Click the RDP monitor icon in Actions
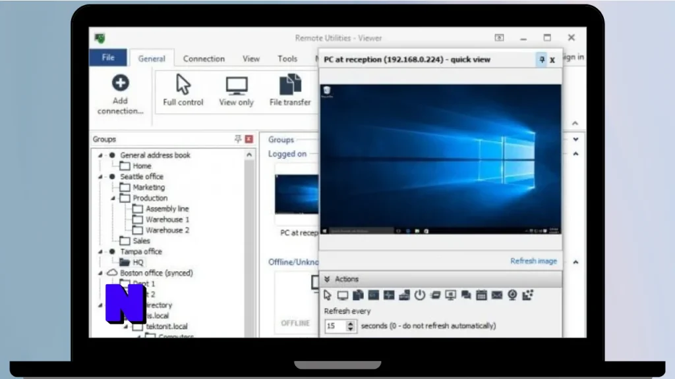The image size is (675, 379). 451,295
